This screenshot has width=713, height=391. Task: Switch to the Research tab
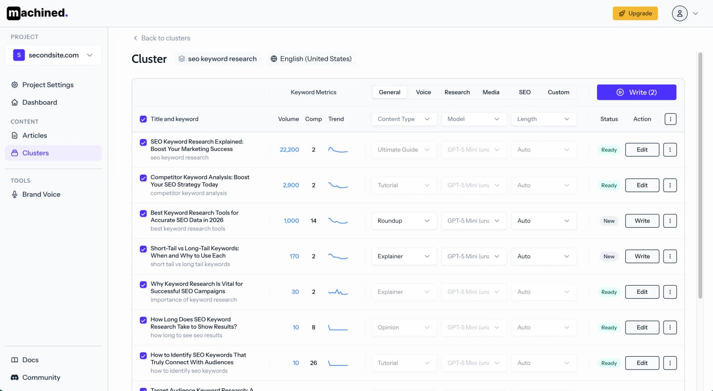click(x=457, y=92)
